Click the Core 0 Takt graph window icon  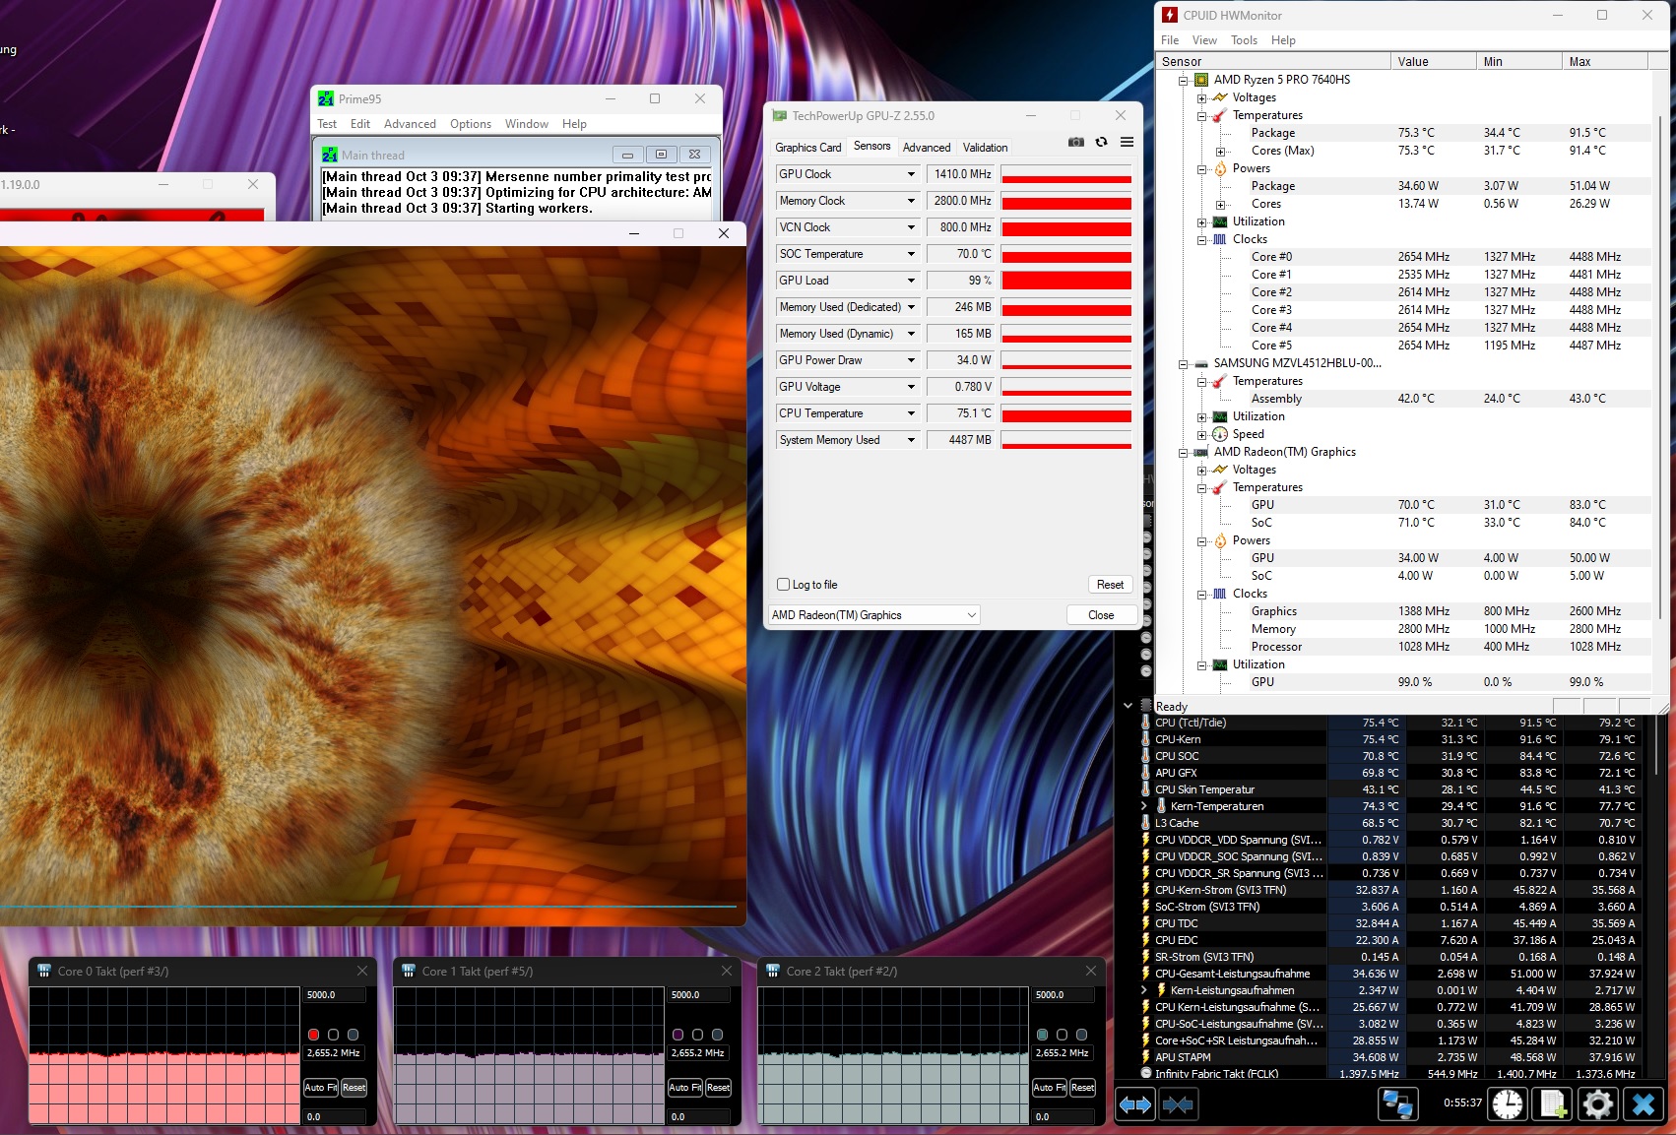(44, 971)
